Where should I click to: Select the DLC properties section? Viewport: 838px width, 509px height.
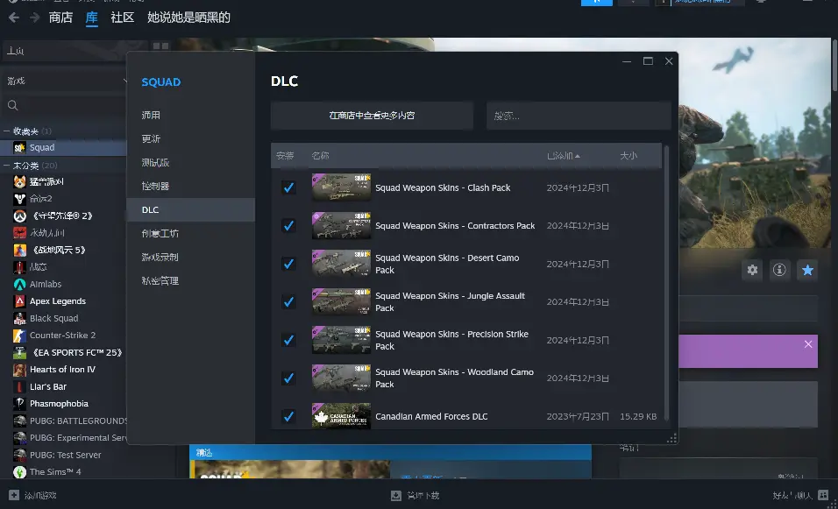(x=191, y=210)
